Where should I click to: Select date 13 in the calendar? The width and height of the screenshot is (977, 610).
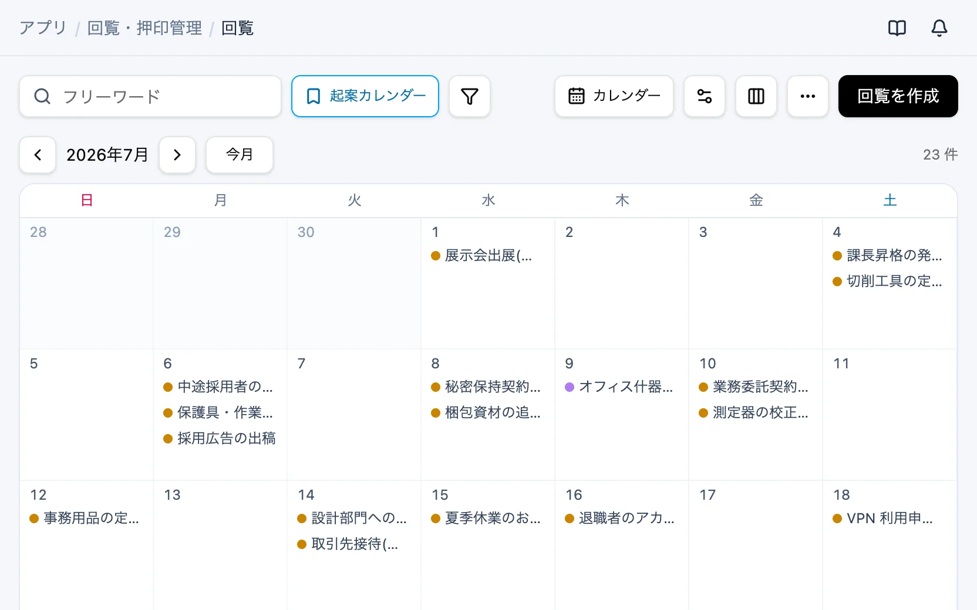tap(172, 495)
